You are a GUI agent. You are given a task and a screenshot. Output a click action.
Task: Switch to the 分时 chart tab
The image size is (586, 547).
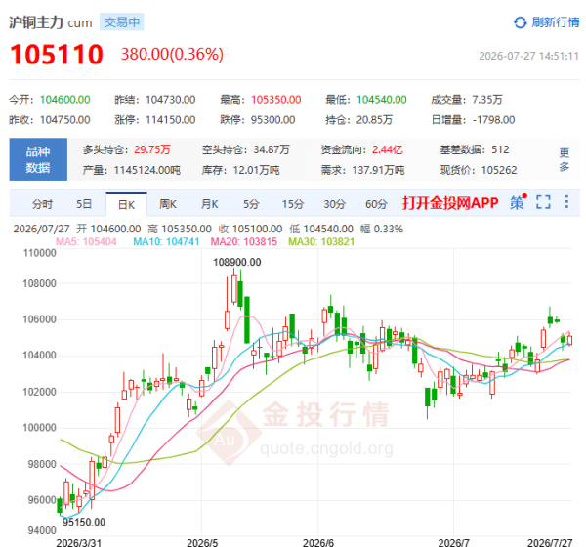click(42, 204)
